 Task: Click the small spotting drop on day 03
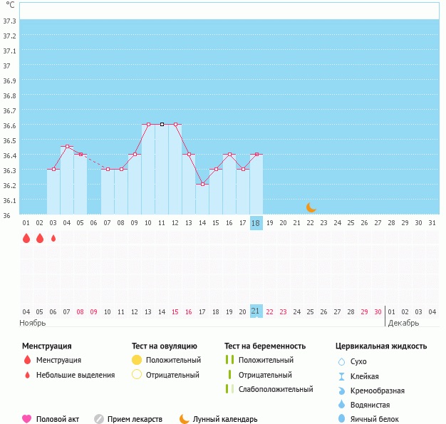53,238
